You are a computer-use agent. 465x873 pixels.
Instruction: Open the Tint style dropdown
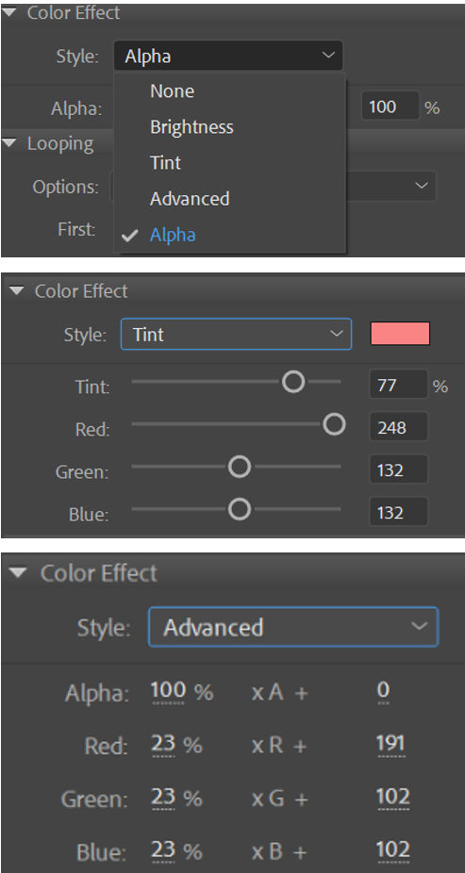[x=236, y=334]
